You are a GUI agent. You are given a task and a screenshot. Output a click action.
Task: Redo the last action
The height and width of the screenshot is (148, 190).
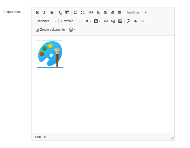point(143,21)
